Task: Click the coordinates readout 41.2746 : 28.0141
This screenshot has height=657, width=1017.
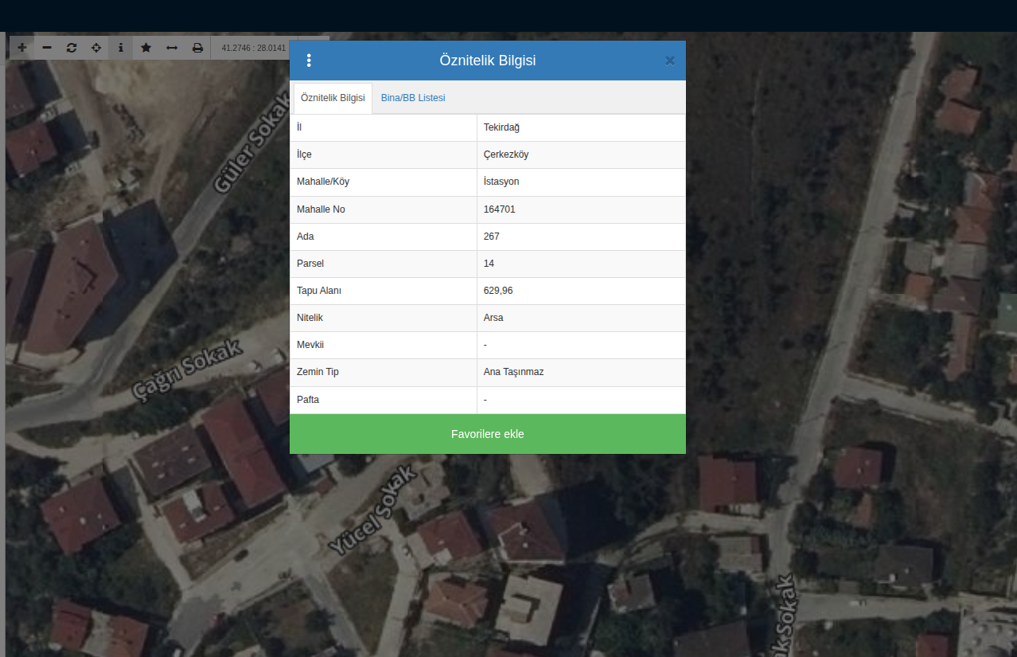Action: click(254, 48)
